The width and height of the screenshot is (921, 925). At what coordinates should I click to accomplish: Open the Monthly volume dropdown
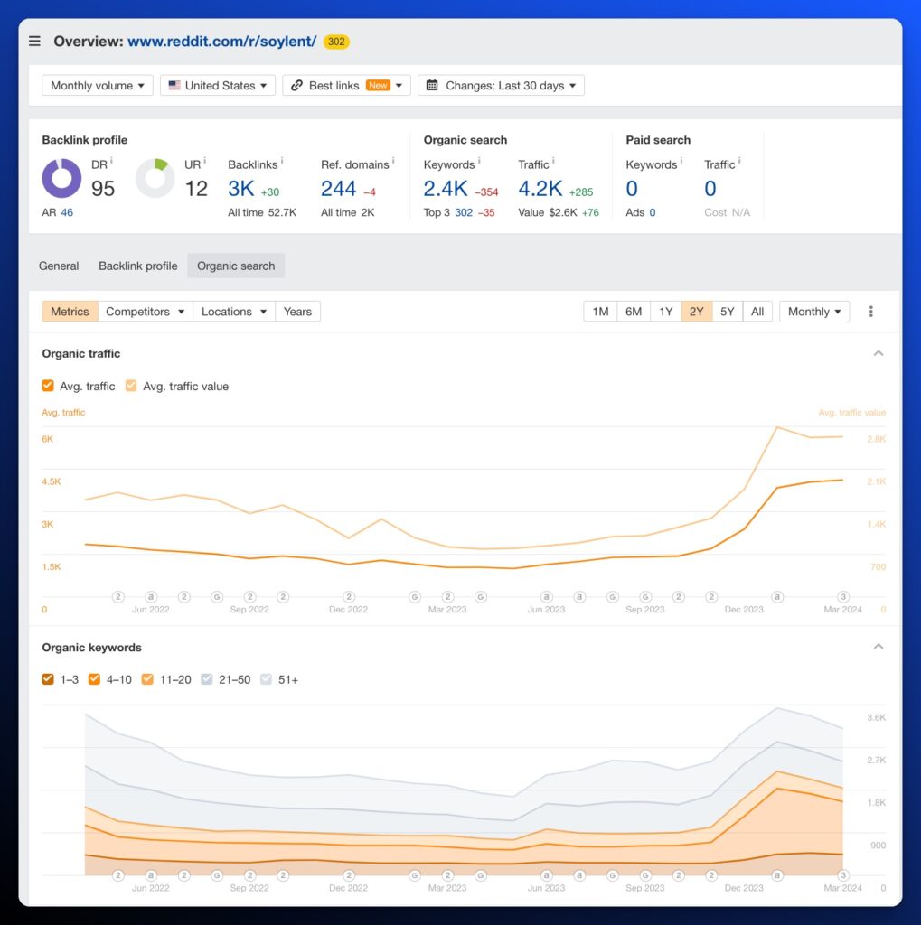98,86
